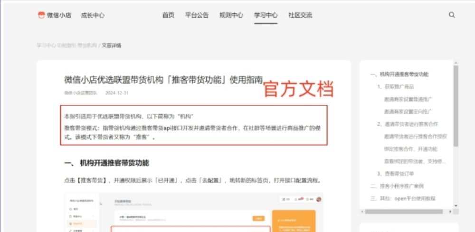Open the search magnifier icon
Viewport: 475px width, 232px height.
[452, 15]
